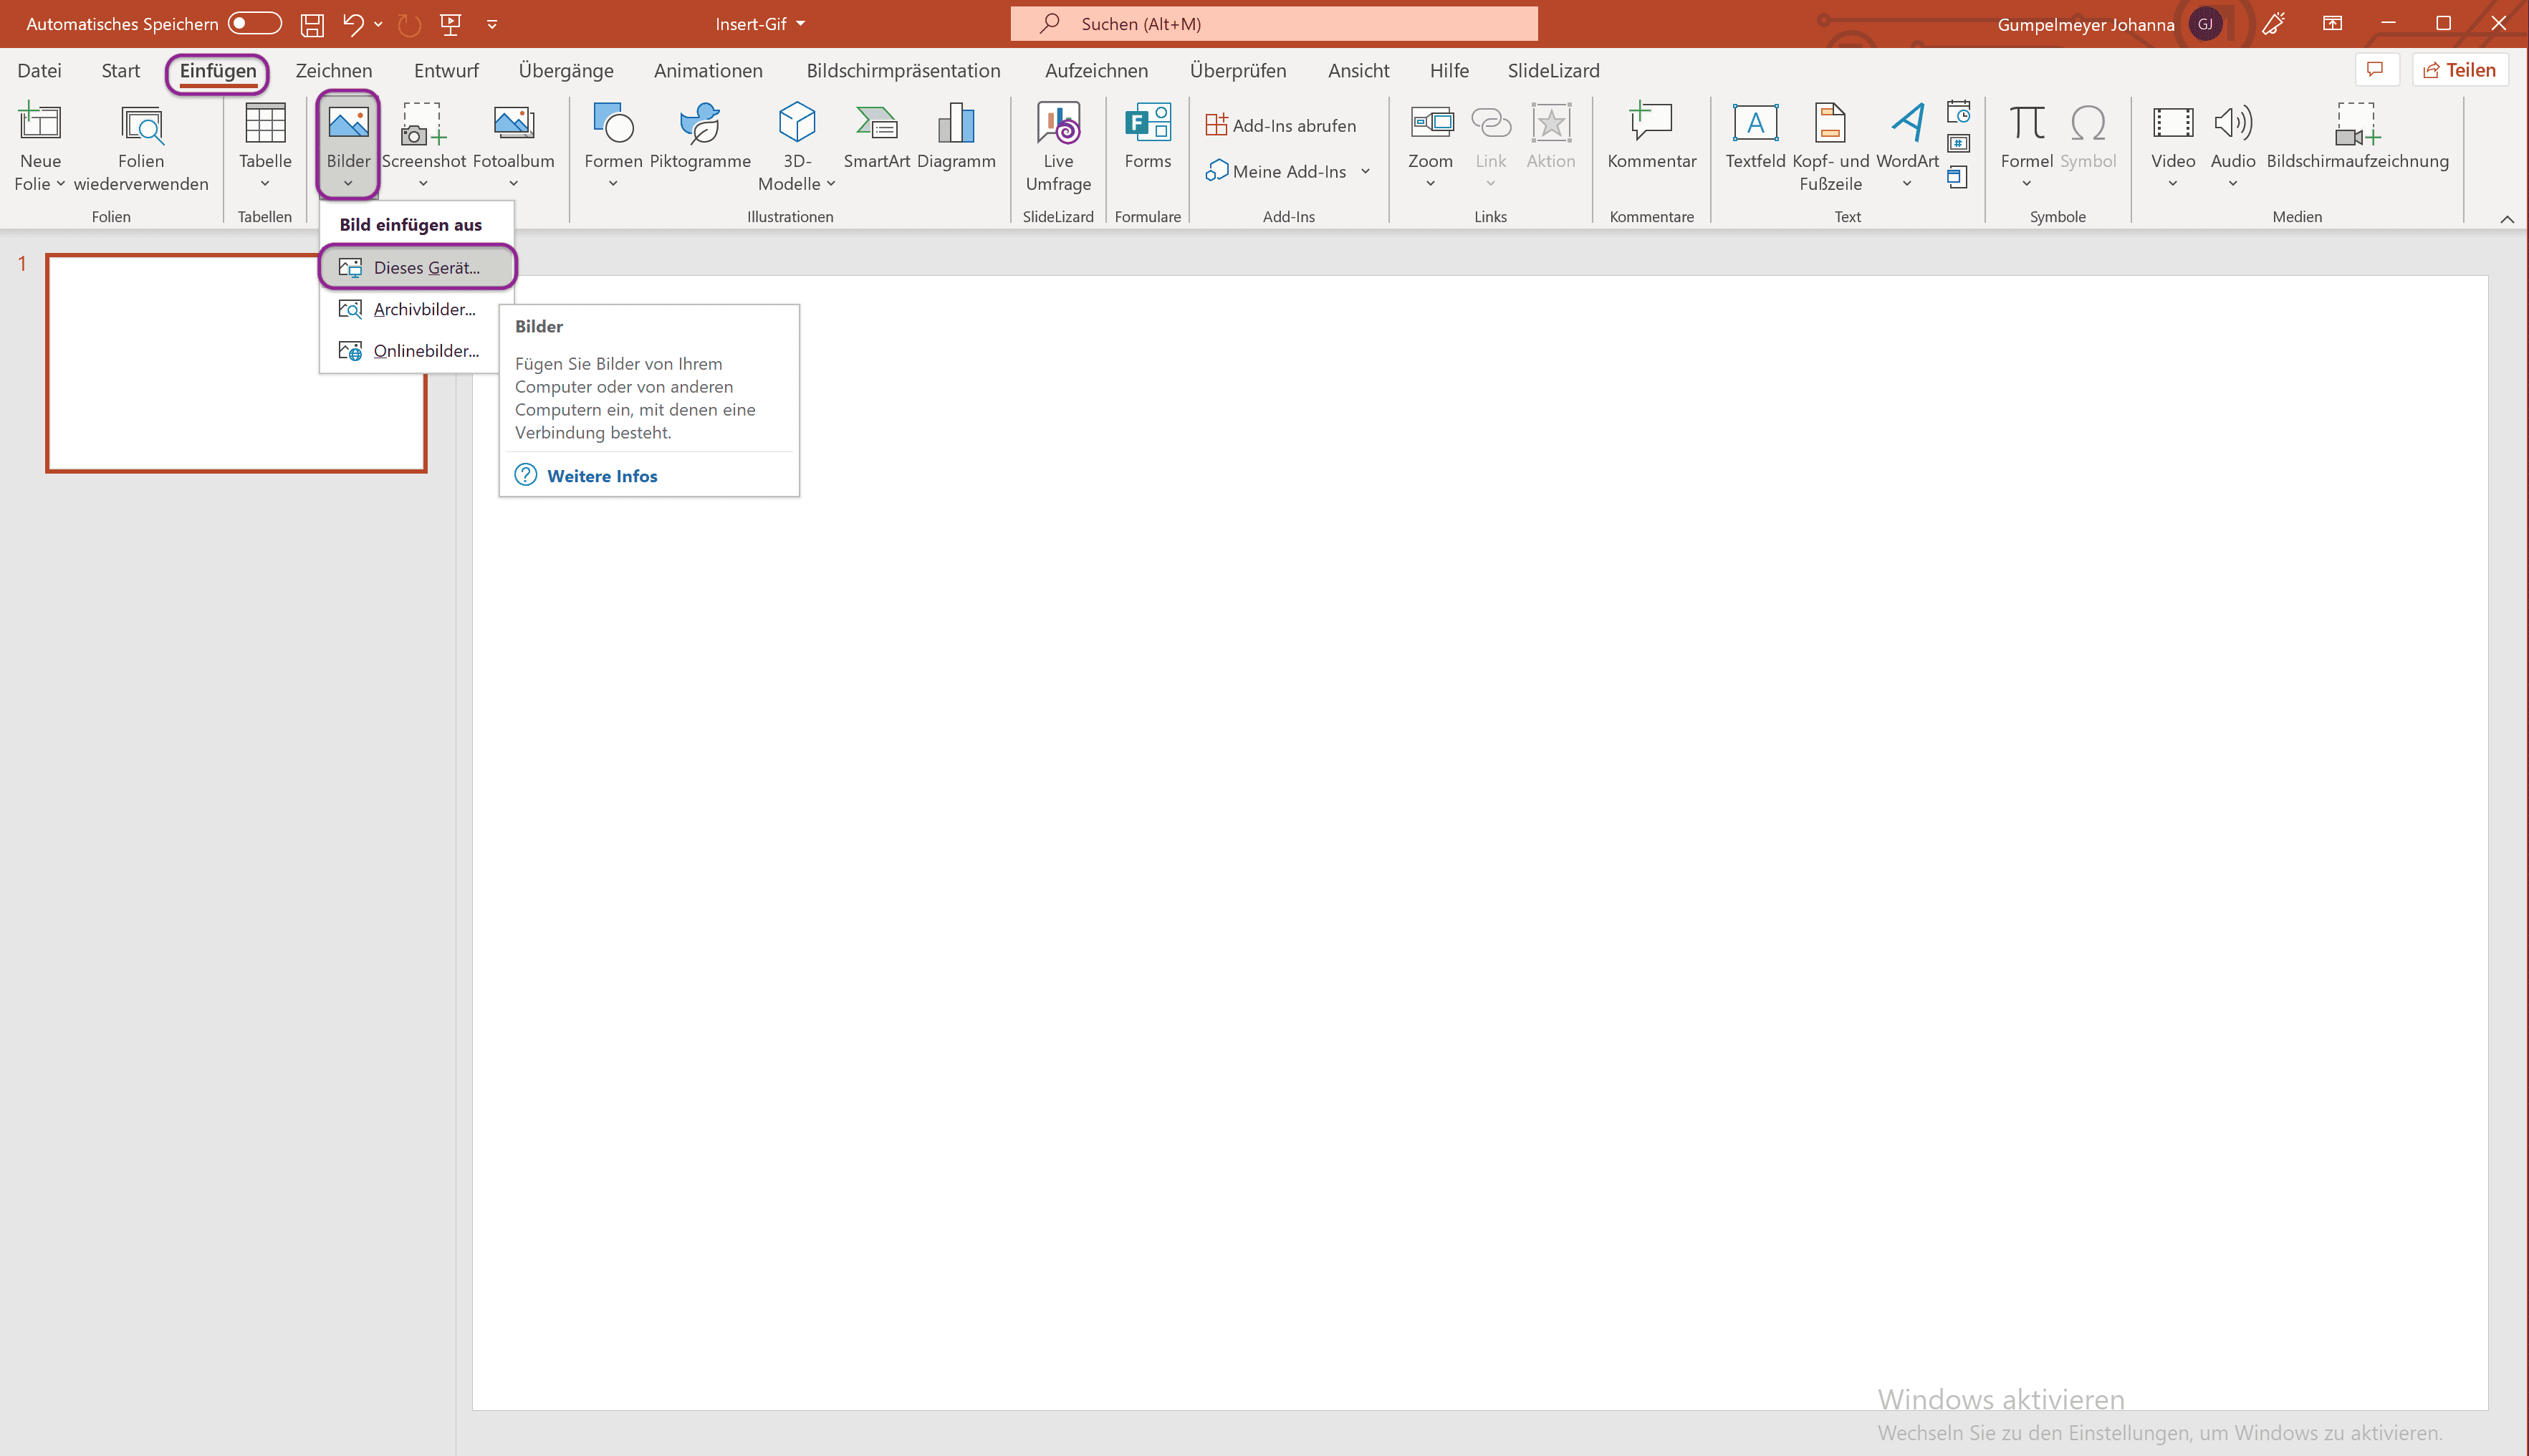Click the Teilen share button
Screen dimensions: 2529x1456
click(2459, 70)
